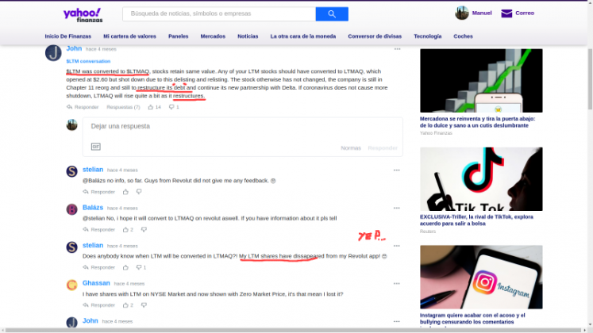The image size is (593, 333).
Task: Open Conversor de divisas
Action: [x=375, y=36]
